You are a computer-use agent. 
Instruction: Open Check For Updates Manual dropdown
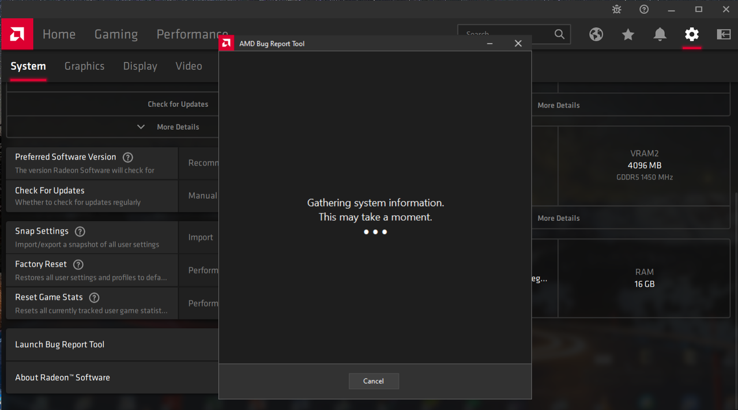coord(199,196)
